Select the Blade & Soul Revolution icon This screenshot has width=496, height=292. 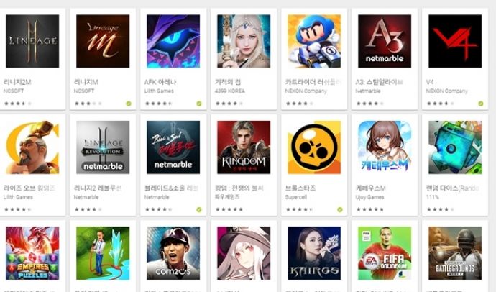173,147
